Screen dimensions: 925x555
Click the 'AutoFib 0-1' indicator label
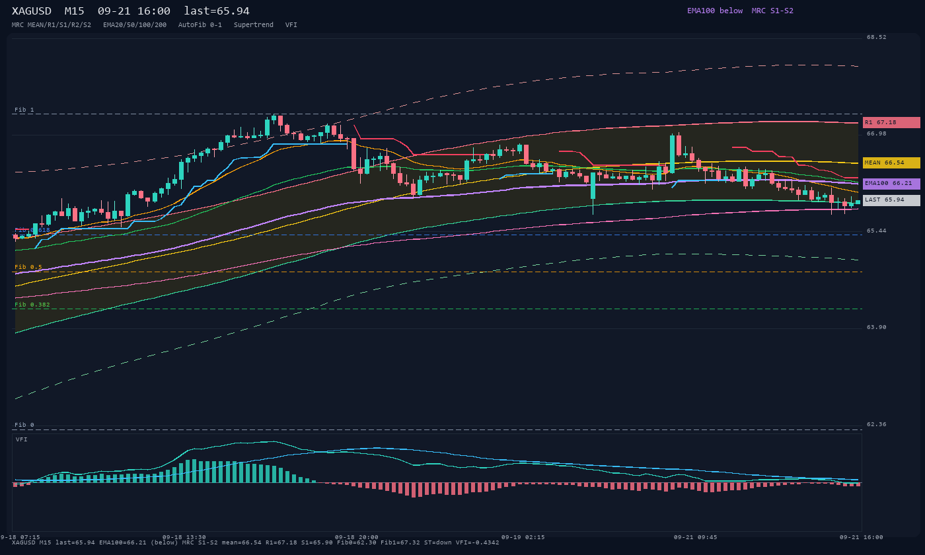pyautogui.click(x=200, y=25)
